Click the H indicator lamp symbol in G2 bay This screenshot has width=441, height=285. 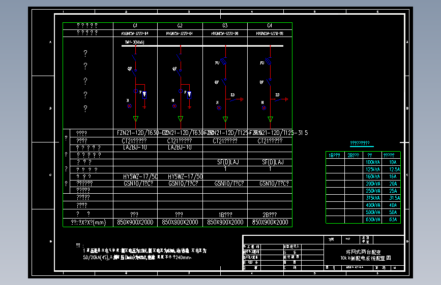[174, 106]
